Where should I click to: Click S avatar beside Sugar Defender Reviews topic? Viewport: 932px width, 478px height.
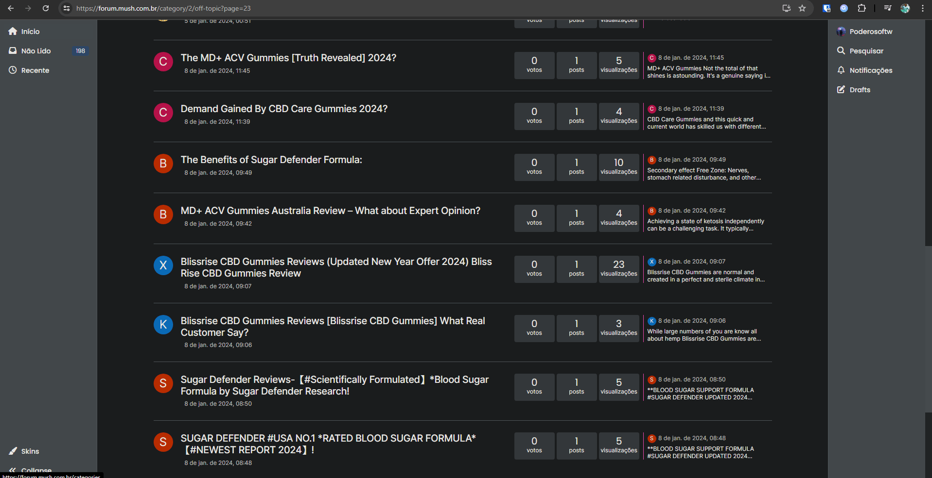coord(163,383)
